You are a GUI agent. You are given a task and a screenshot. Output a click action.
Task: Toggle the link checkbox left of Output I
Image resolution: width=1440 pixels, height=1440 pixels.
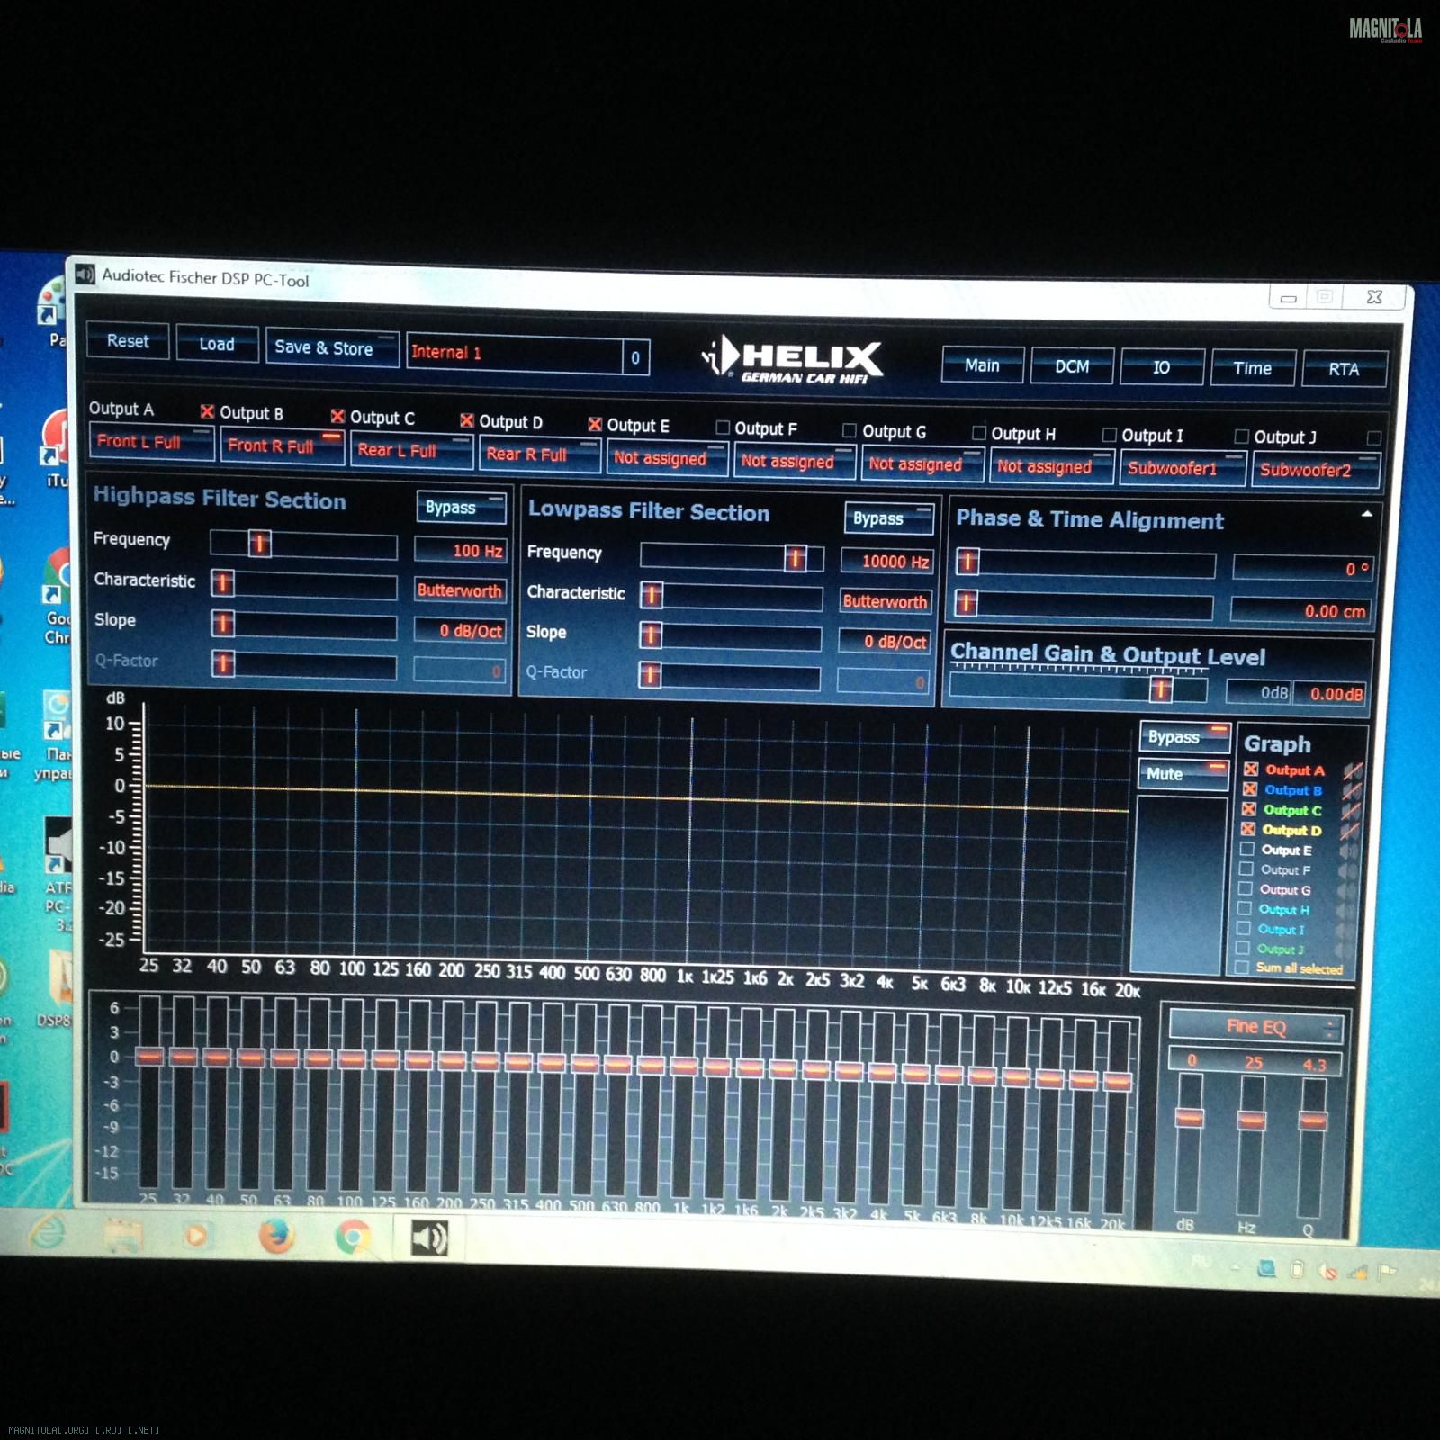point(1109,435)
